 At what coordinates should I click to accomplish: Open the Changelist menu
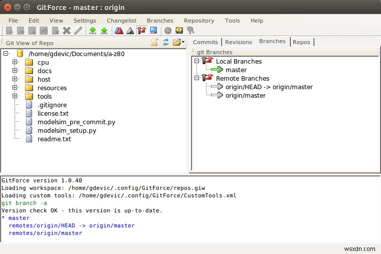pyautogui.click(x=121, y=21)
